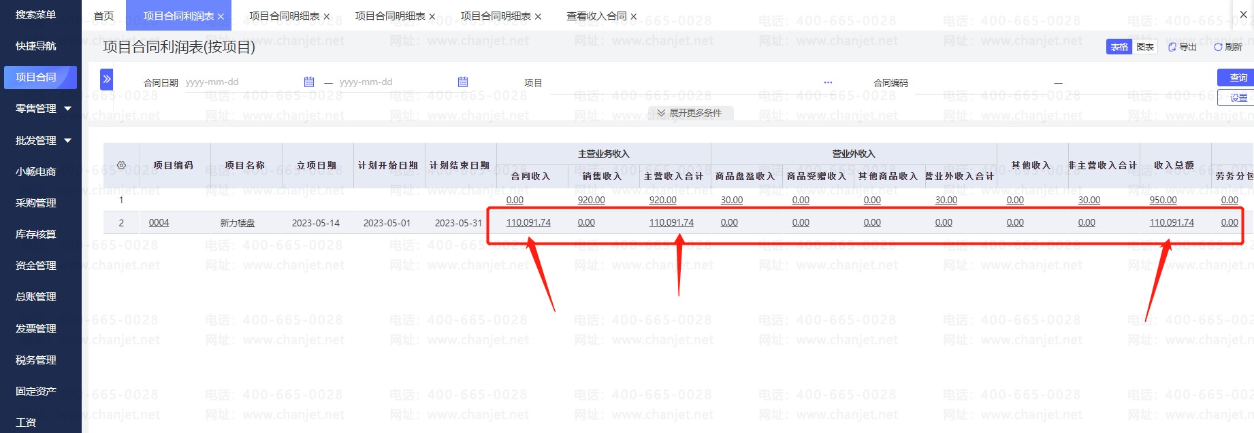Screen dimensions: 1254x433
Task: Open 主营收入合计 value 920.00 in row 1
Action: tap(662, 200)
